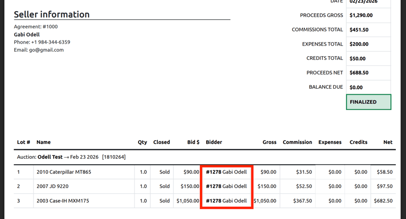Select lot 2010 Caterpillar MT865
Viewport: 406px width, 219px height.
pyautogui.click(x=64, y=172)
